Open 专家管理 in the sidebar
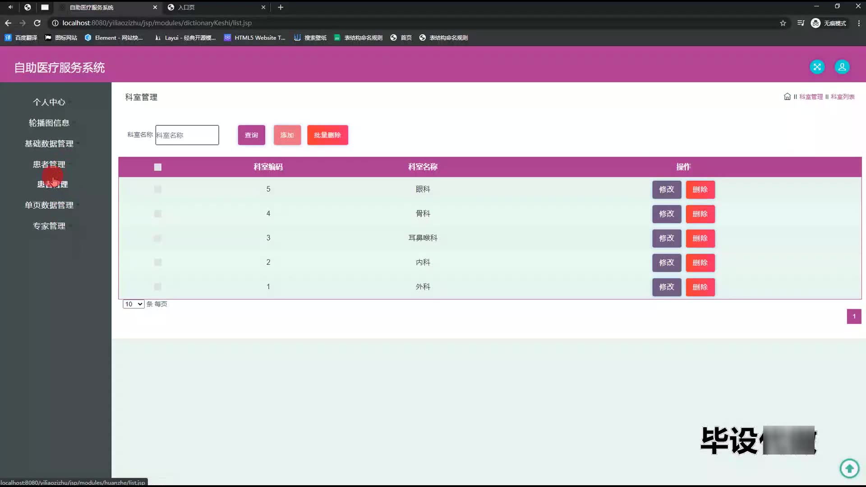 (49, 226)
